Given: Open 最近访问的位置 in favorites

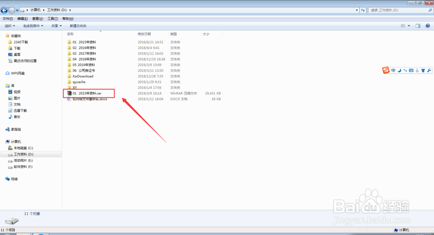Looking at the screenshot, I should click(25, 61).
